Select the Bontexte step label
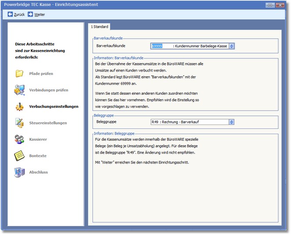 click(x=38, y=156)
